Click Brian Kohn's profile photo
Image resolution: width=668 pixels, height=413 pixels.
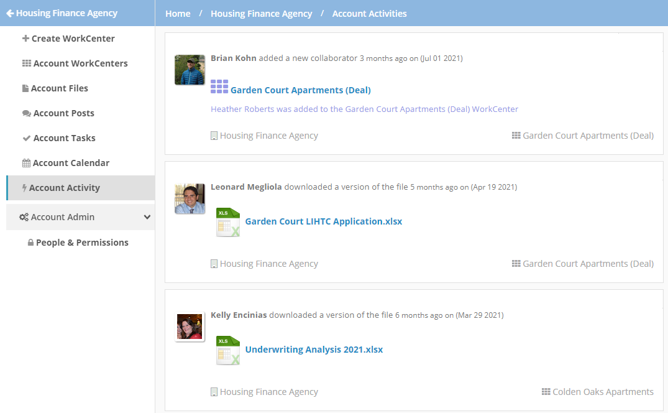point(190,70)
